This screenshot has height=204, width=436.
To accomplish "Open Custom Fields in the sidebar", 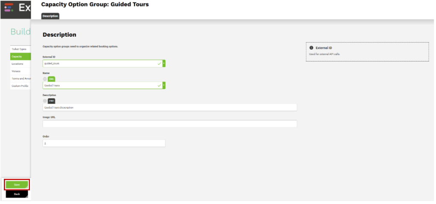I will (21, 86).
